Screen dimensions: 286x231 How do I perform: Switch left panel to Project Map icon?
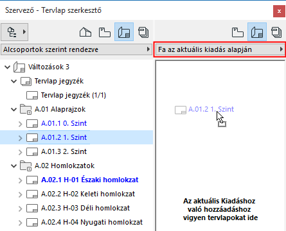[x=85, y=32]
